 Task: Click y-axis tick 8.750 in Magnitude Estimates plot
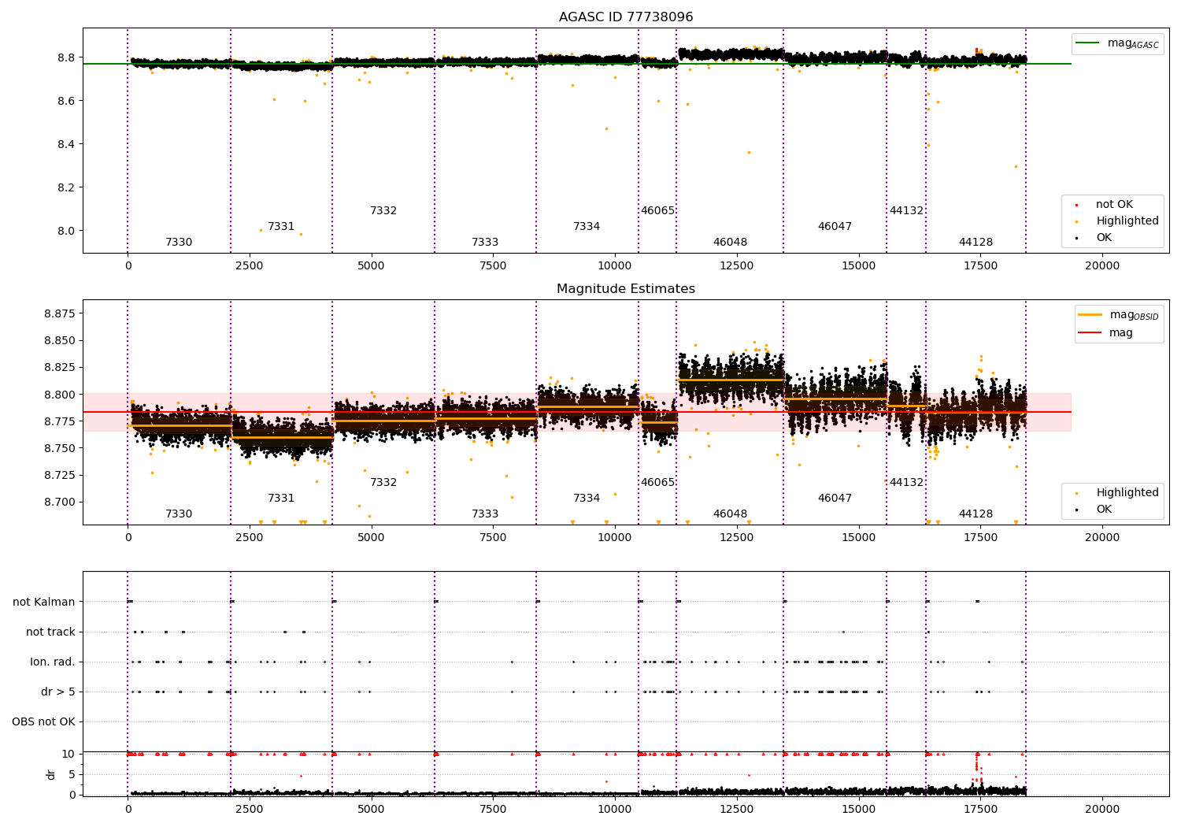(60, 448)
